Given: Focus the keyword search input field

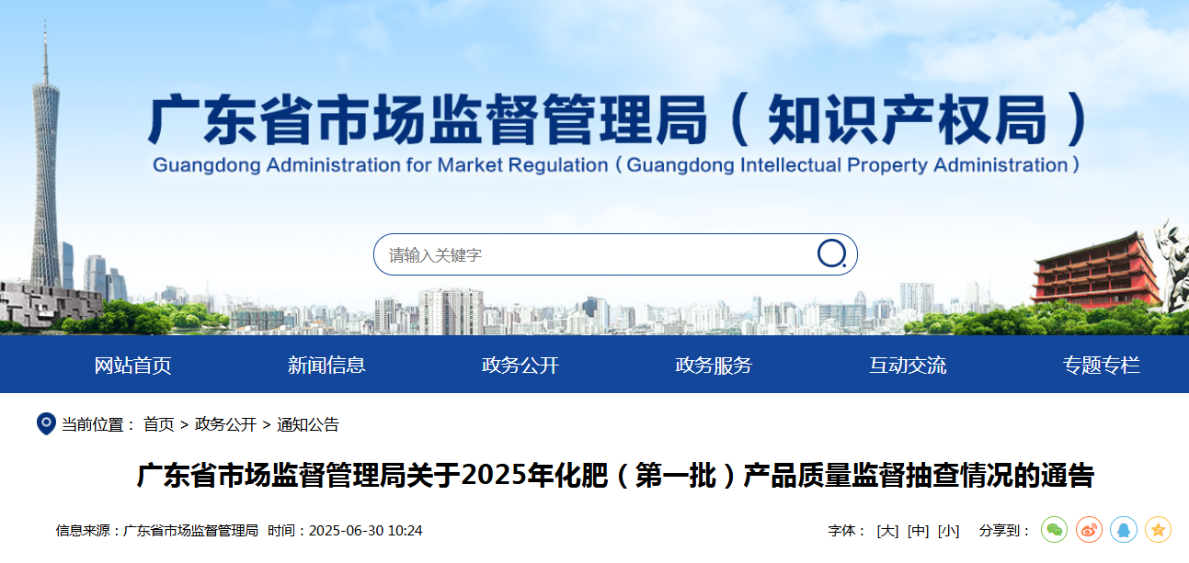Looking at the screenshot, I should tap(615, 254).
